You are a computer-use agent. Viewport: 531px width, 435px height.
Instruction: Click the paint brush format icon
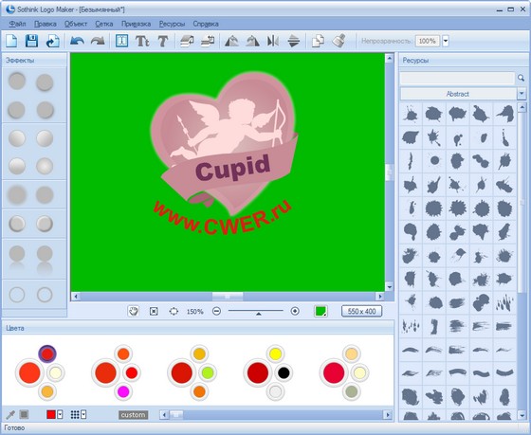click(x=339, y=41)
